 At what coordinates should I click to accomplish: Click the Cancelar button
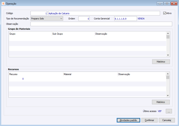(x=167, y=120)
